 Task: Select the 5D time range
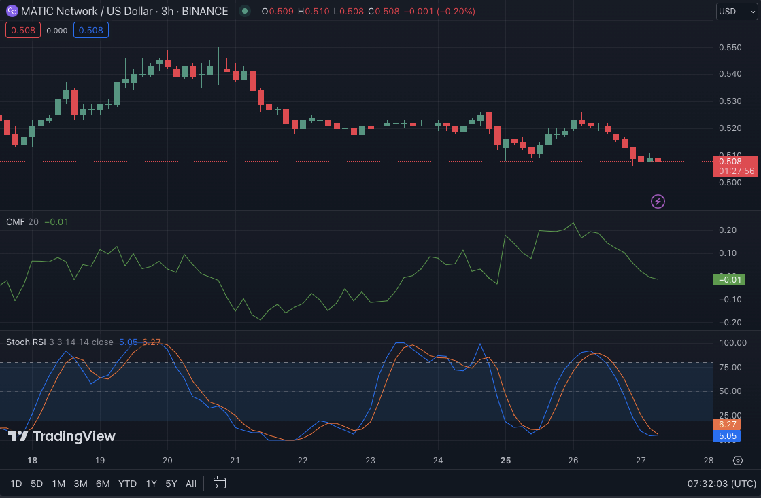(37, 484)
